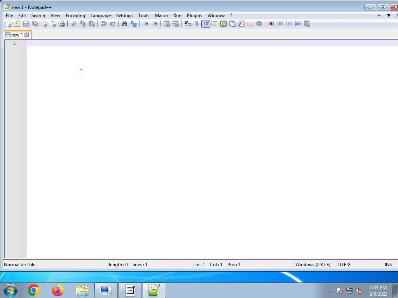Click the Stop macro recording icon

coord(280,24)
